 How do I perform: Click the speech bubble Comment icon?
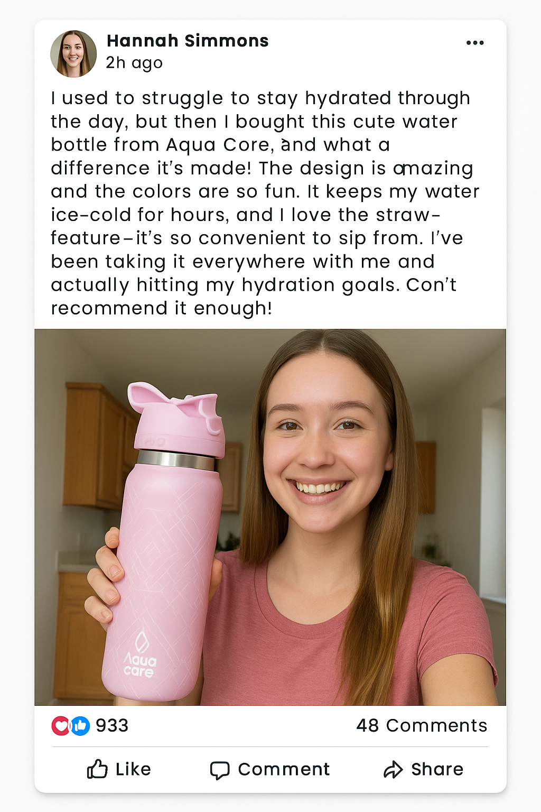click(220, 770)
